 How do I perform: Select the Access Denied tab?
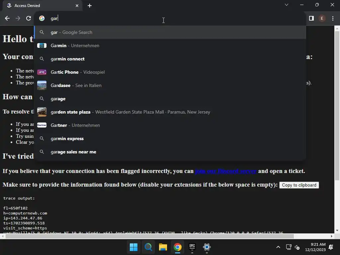(x=42, y=6)
